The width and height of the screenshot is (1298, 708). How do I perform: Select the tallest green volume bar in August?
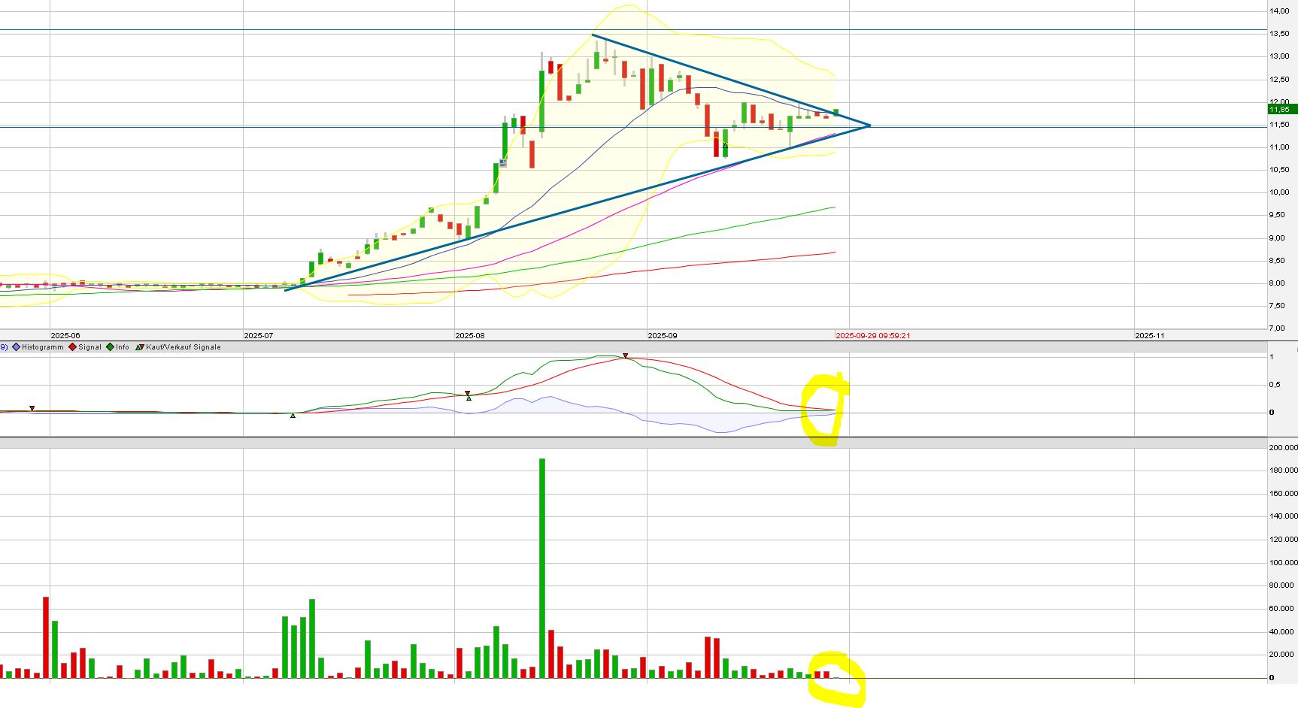pos(542,567)
